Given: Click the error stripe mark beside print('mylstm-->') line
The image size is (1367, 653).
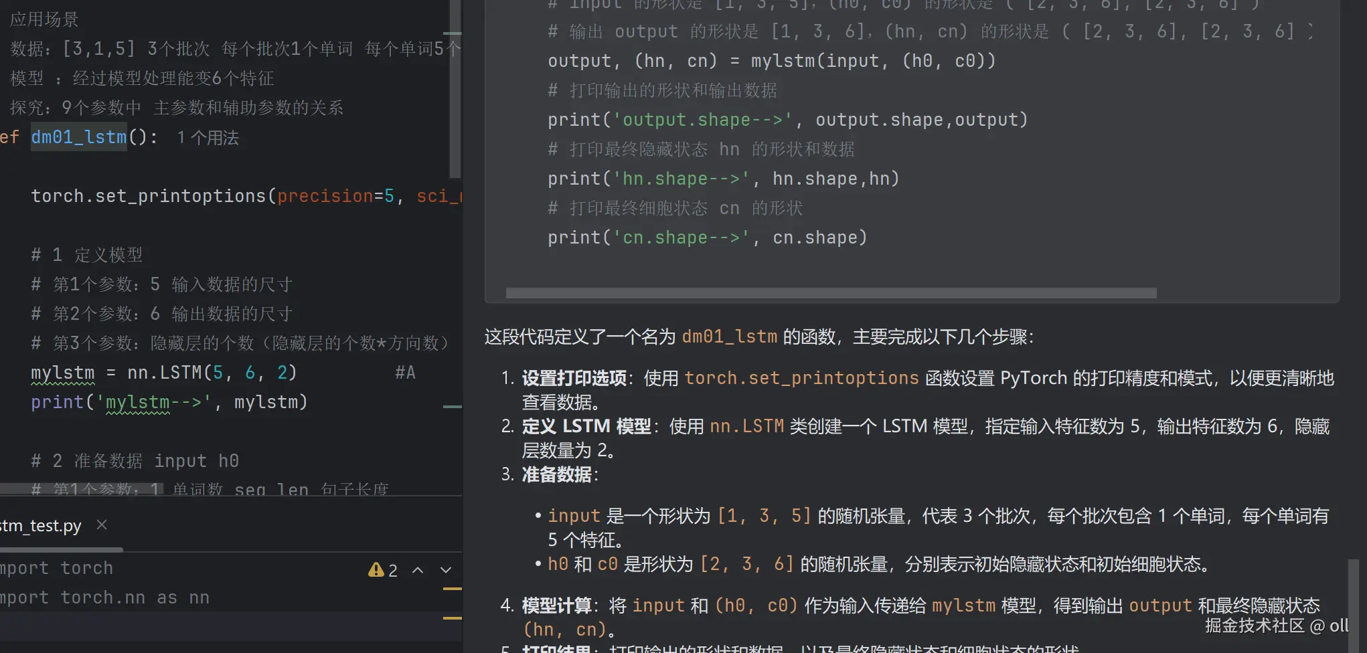Looking at the screenshot, I should (x=453, y=406).
